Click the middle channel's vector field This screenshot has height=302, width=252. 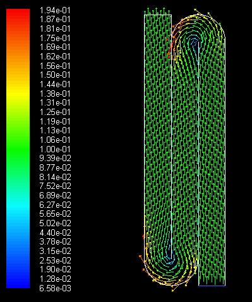(x=185, y=147)
